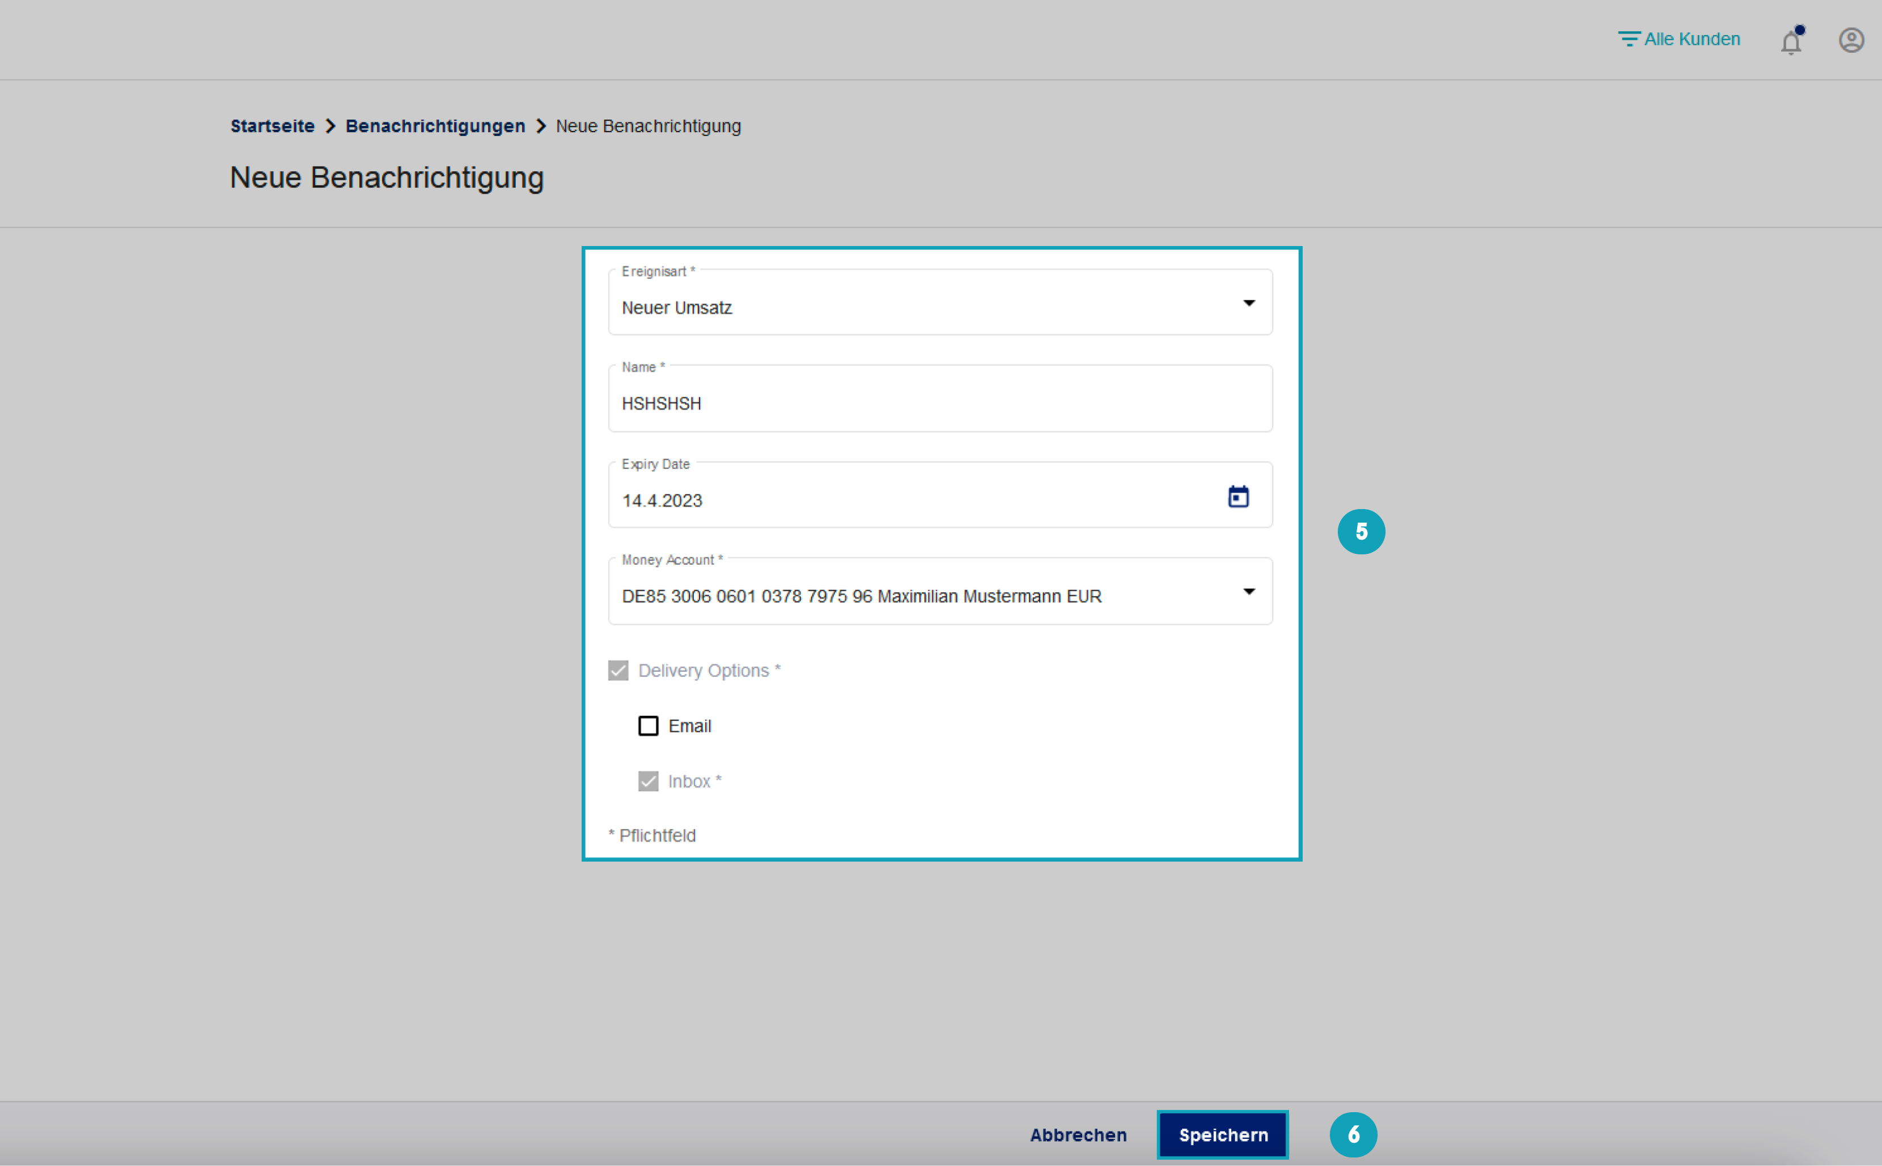Open the user profile icon

(1851, 40)
